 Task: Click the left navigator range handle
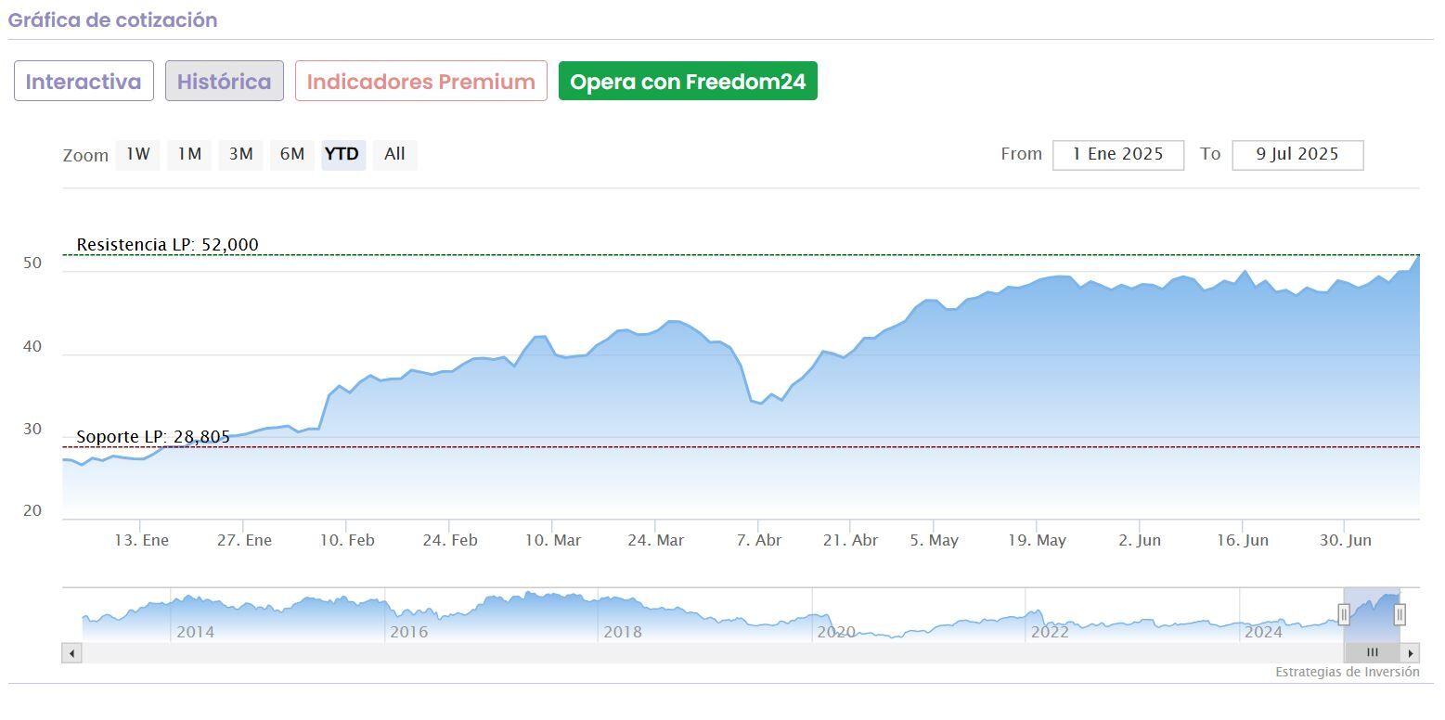click(x=1343, y=613)
